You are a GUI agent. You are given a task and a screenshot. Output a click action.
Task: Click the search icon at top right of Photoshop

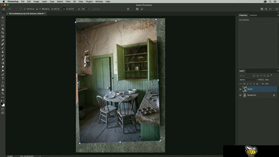pos(266,9)
